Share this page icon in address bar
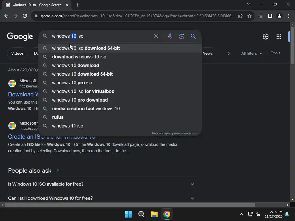 (240, 16)
